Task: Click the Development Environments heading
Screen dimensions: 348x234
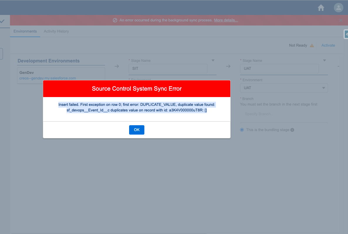Action: (x=49, y=61)
